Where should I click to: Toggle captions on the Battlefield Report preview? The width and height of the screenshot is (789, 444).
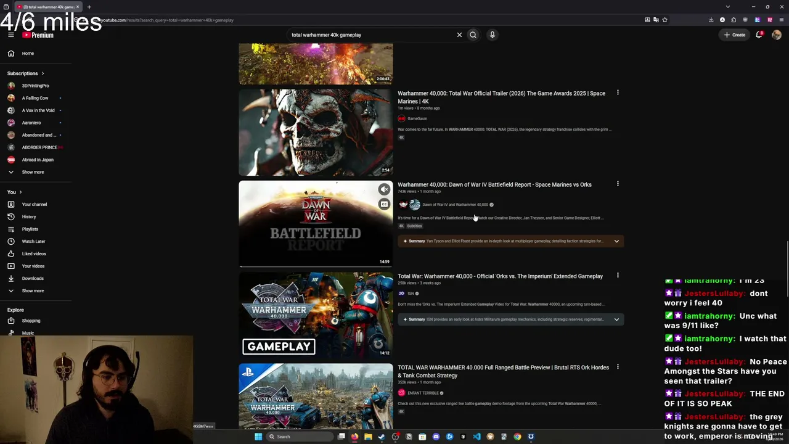click(x=384, y=204)
